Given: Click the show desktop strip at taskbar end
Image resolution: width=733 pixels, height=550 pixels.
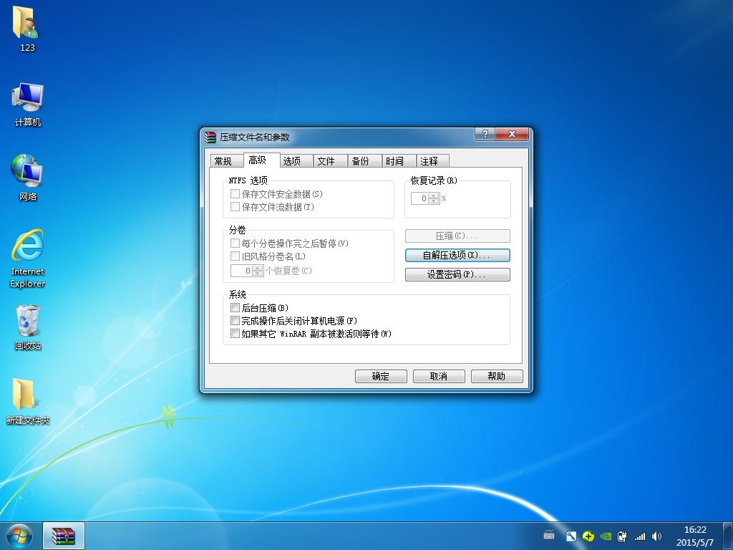Looking at the screenshot, I should click(x=728, y=536).
